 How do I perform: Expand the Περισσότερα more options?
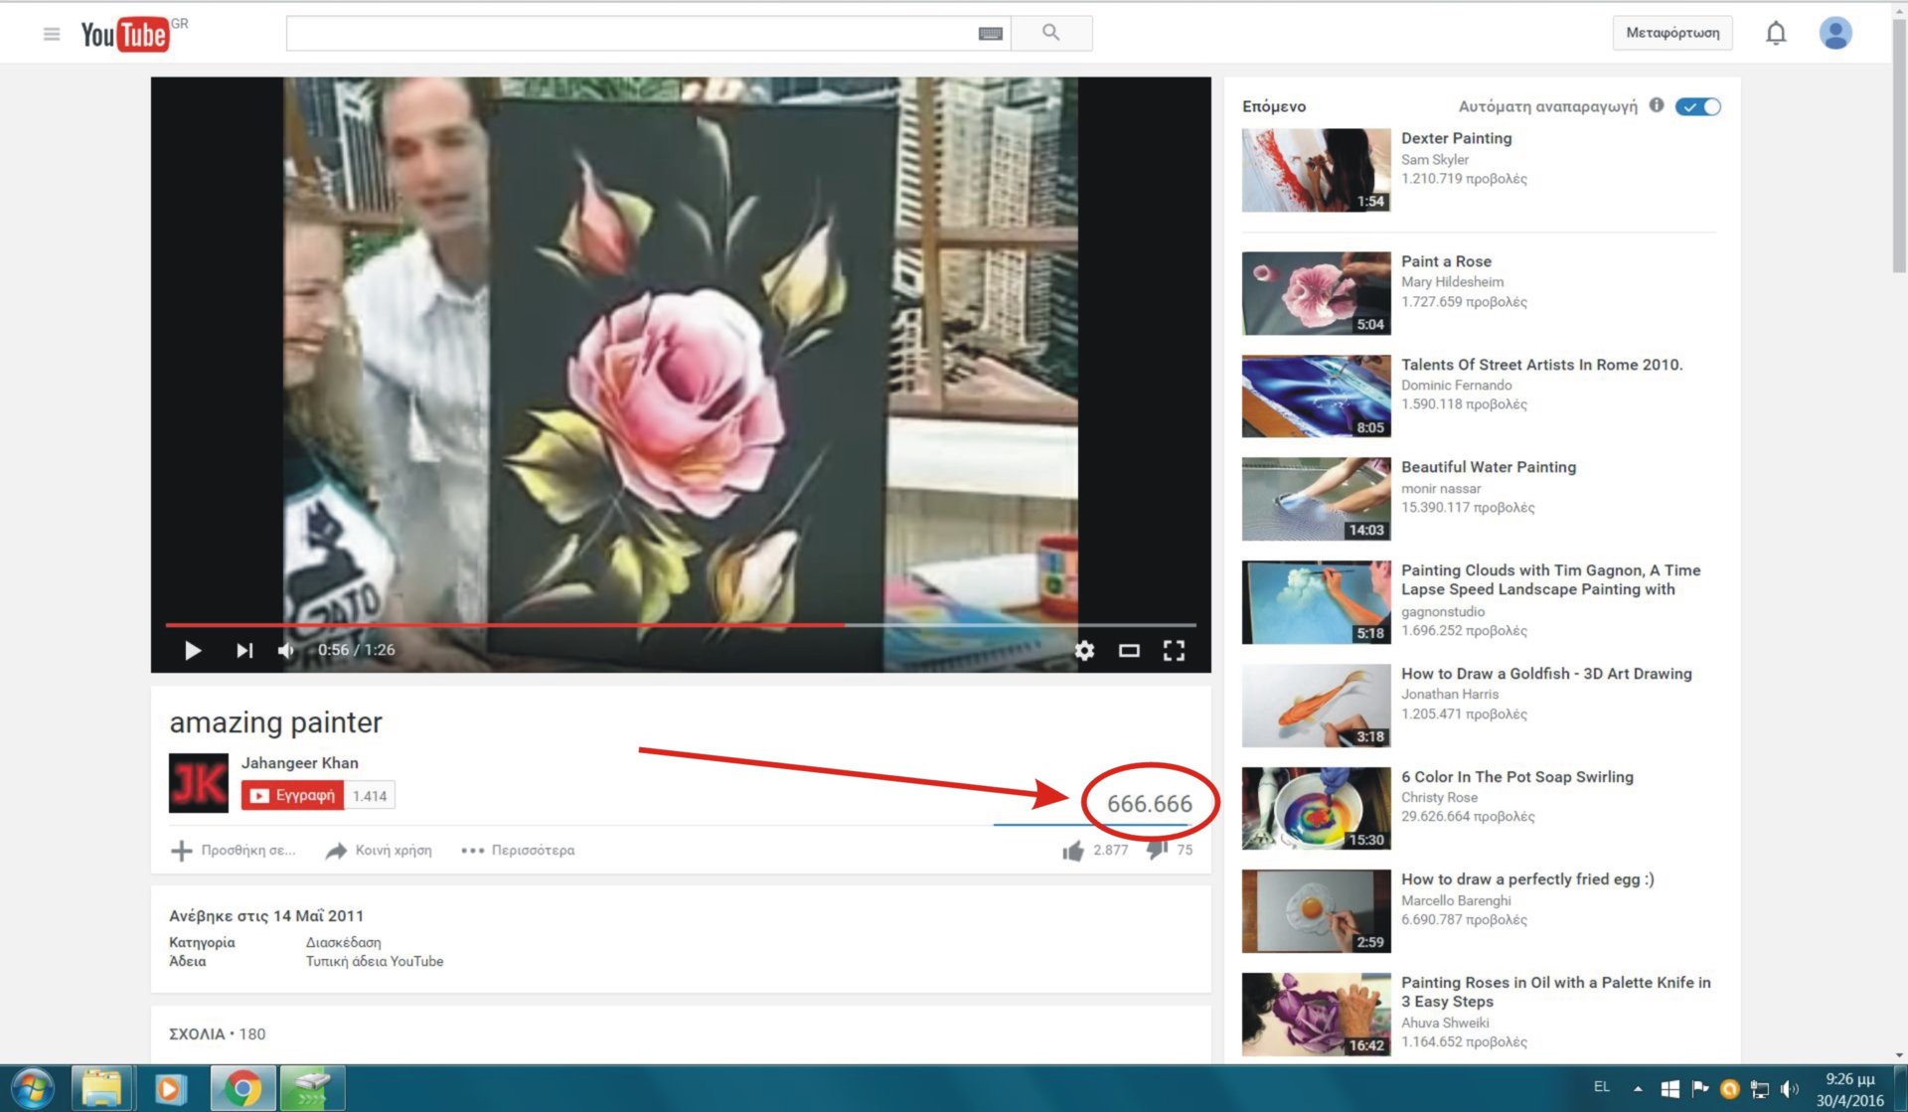[518, 851]
